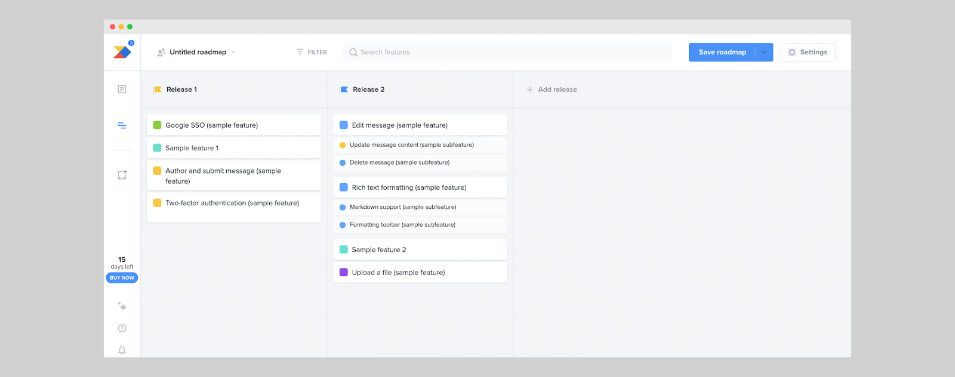Click the Search features field

click(507, 52)
